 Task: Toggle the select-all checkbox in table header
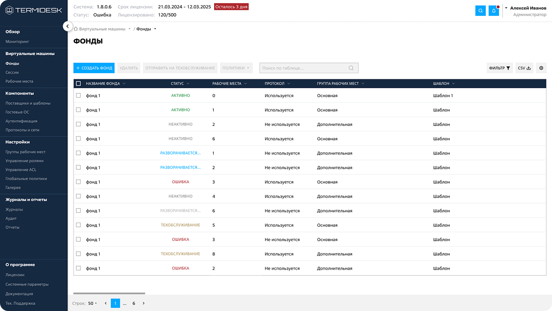click(x=78, y=83)
